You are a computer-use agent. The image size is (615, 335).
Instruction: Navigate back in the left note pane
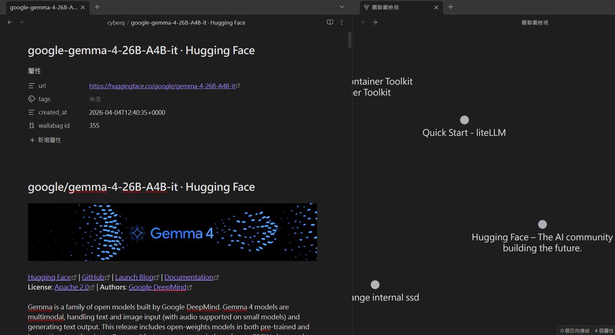tap(10, 23)
